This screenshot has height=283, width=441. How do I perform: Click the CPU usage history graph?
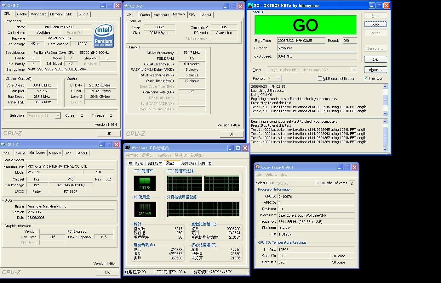point(203,183)
